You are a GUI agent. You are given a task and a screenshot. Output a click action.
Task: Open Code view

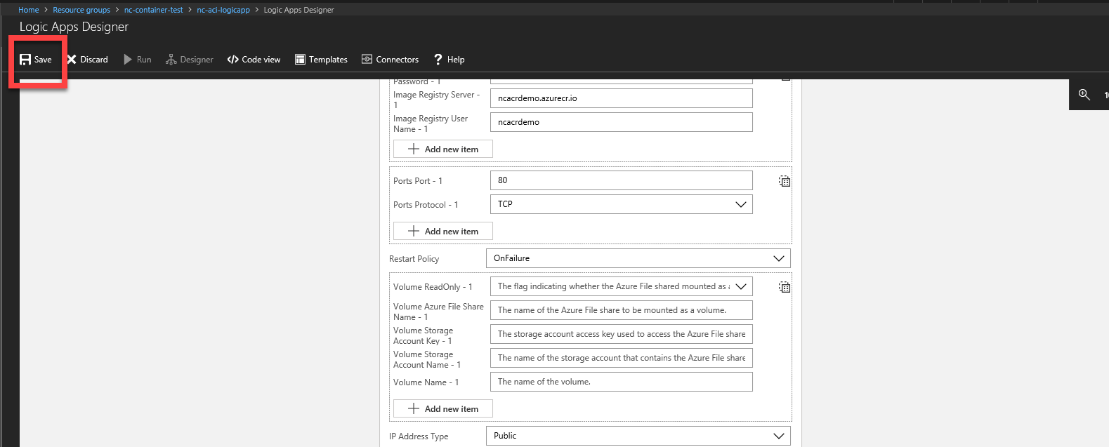(x=254, y=60)
